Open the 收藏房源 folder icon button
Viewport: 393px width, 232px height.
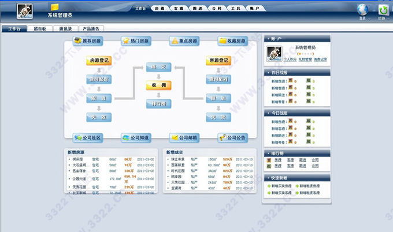click(x=232, y=41)
